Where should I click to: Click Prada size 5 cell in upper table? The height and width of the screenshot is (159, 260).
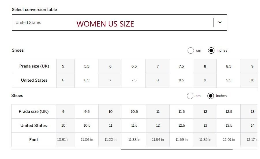(x=63, y=66)
